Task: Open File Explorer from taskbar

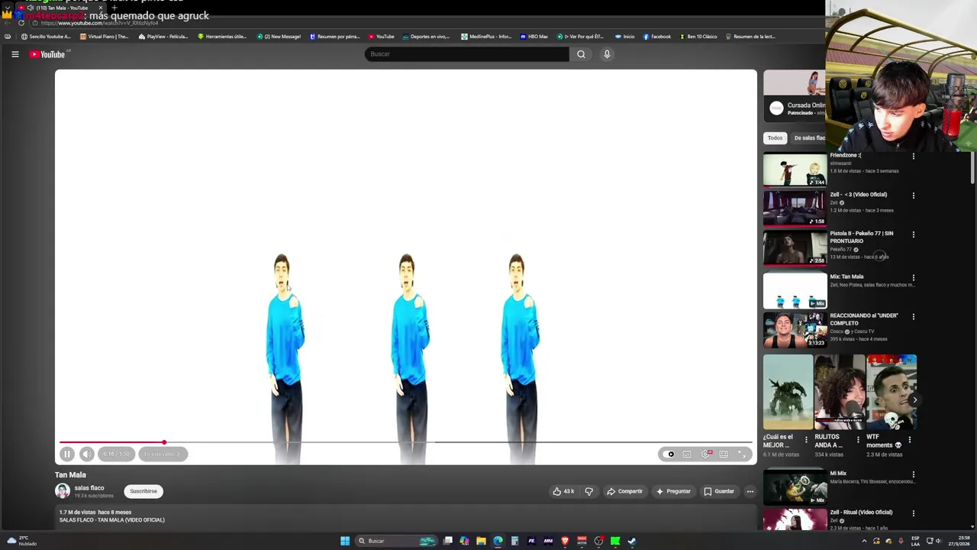Action: [x=481, y=541]
